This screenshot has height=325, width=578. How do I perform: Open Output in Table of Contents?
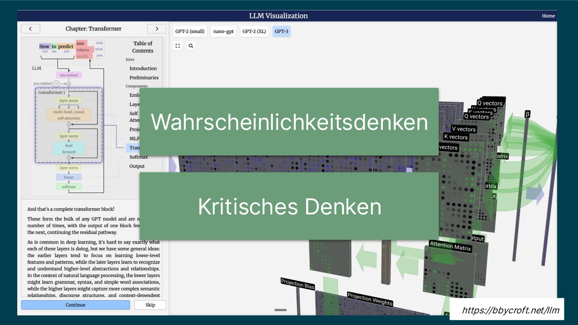click(137, 166)
